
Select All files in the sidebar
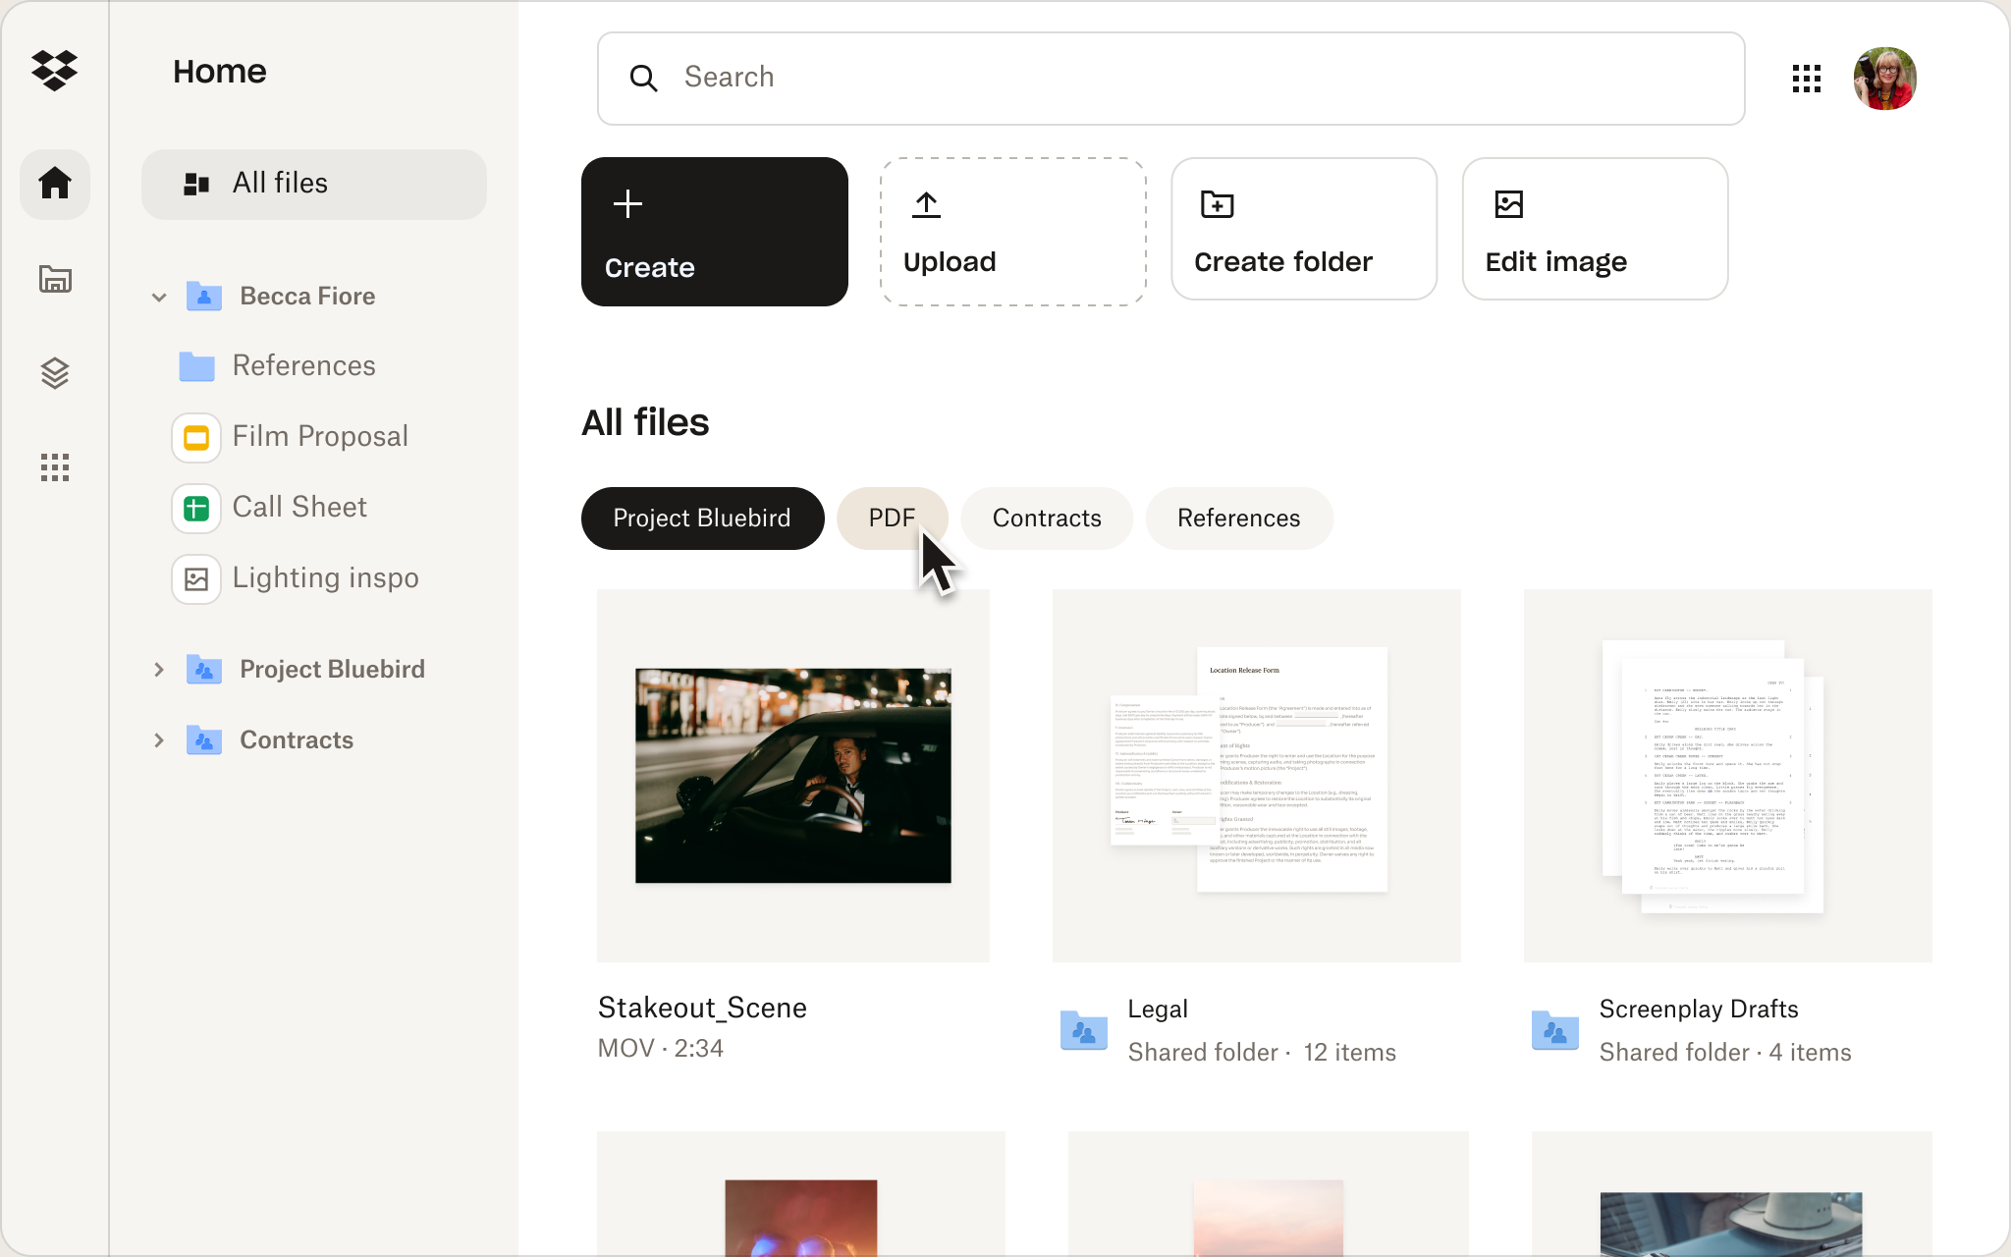pos(279,183)
